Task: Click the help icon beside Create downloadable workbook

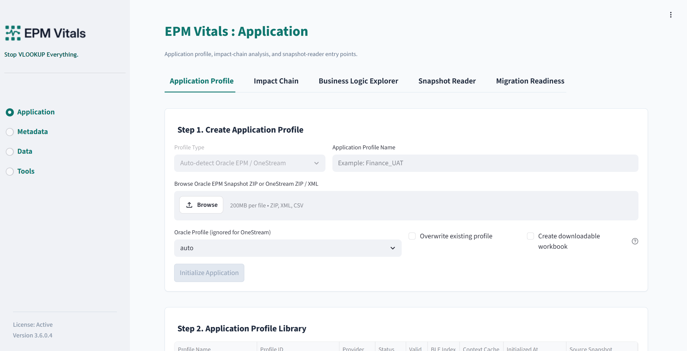Action: pyautogui.click(x=635, y=241)
